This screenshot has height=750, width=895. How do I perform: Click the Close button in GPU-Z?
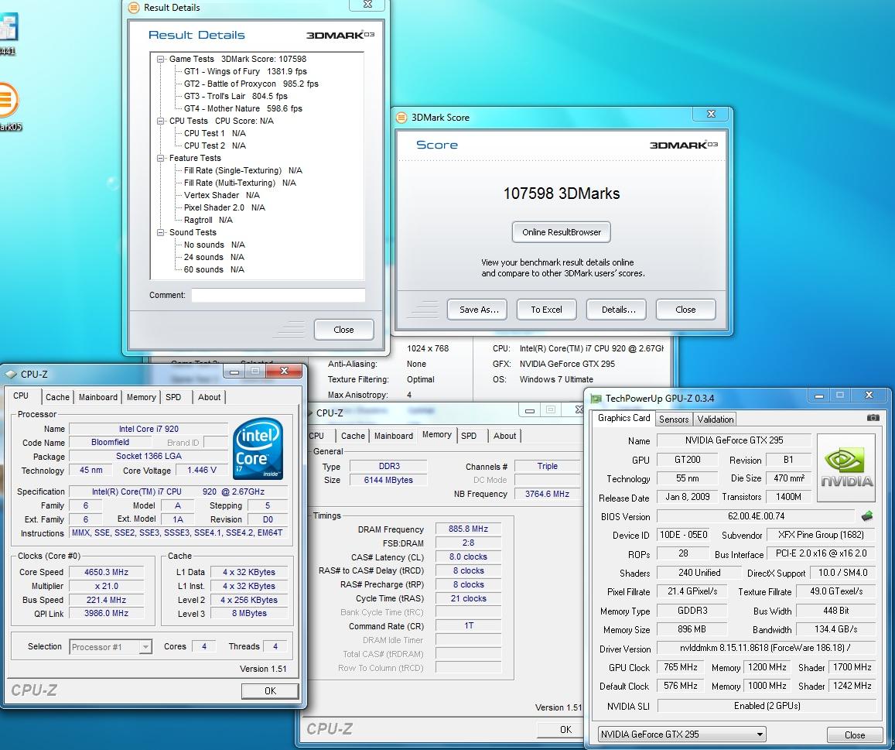pyautogui.click(x=855, y=735)
